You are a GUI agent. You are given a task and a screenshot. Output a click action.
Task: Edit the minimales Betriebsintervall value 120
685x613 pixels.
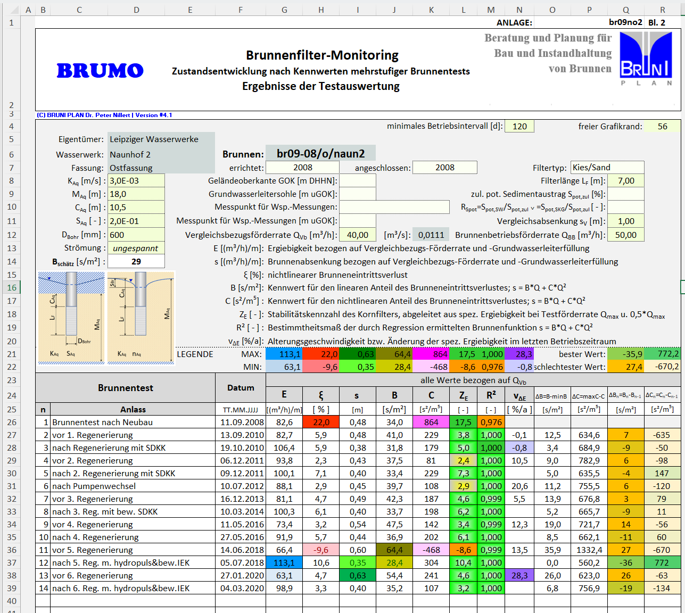519,126
